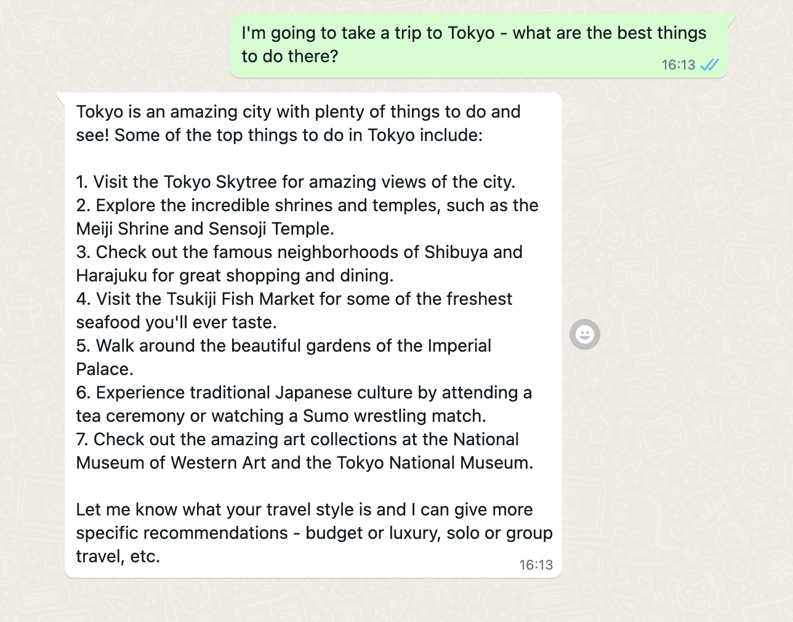This screenshot has height=622, width=793.
Task: Click the closing paragraph about travel style
Action: [x=314, y=533]
